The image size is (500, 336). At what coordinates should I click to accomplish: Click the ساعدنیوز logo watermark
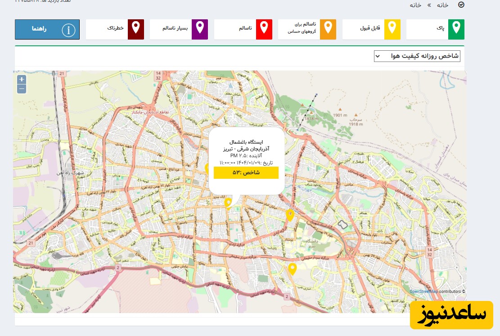451,315
